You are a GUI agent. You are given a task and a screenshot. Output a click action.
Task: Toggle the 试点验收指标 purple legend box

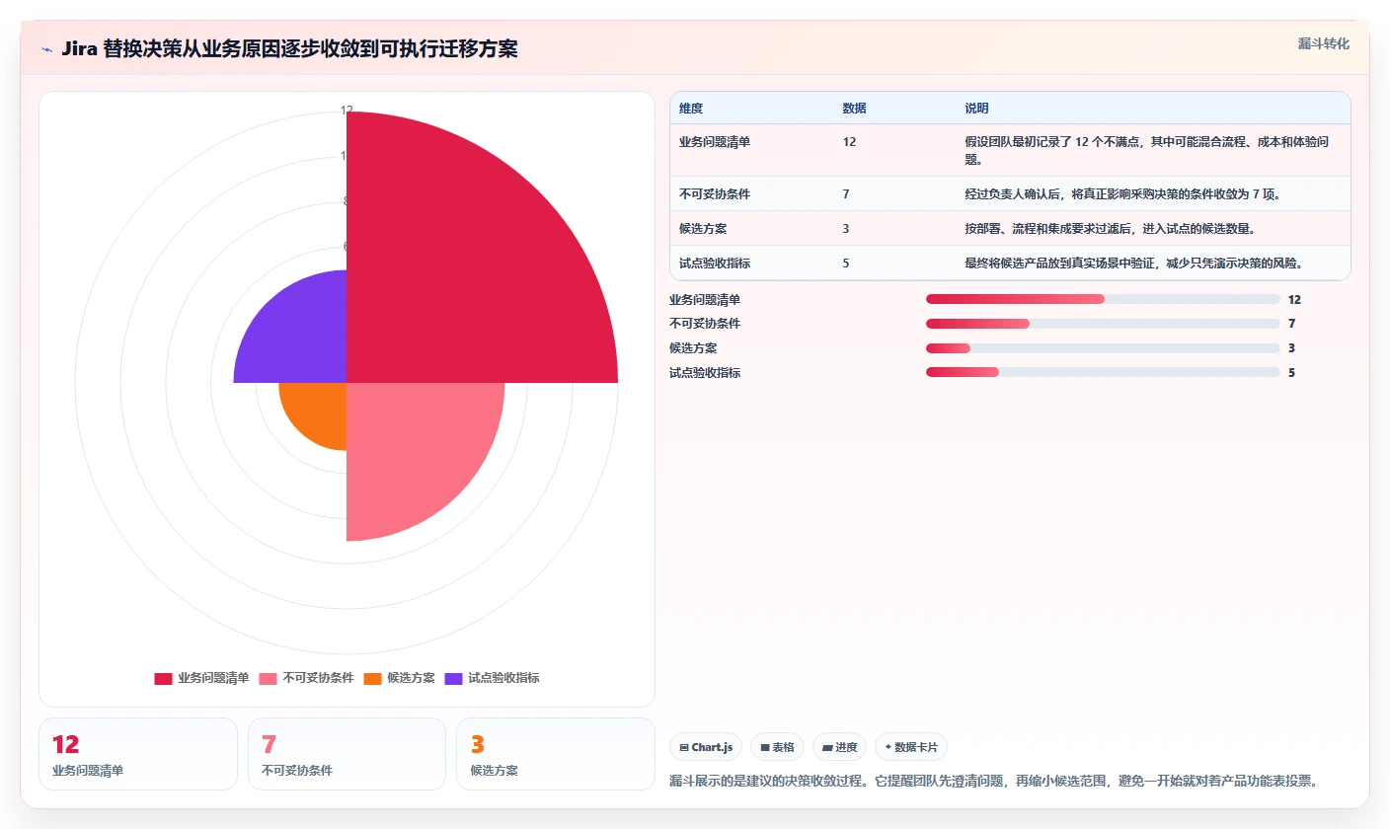click(453, 678)
